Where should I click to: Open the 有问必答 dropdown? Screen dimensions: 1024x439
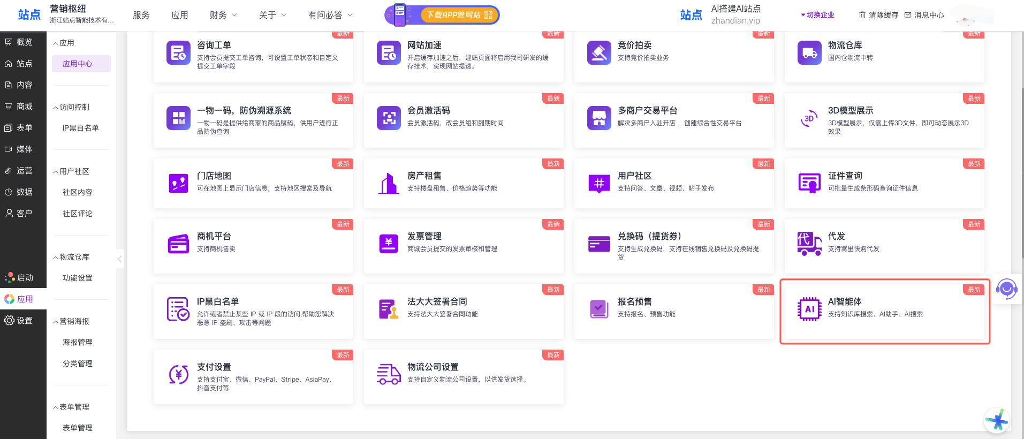(x=330, y=15)
